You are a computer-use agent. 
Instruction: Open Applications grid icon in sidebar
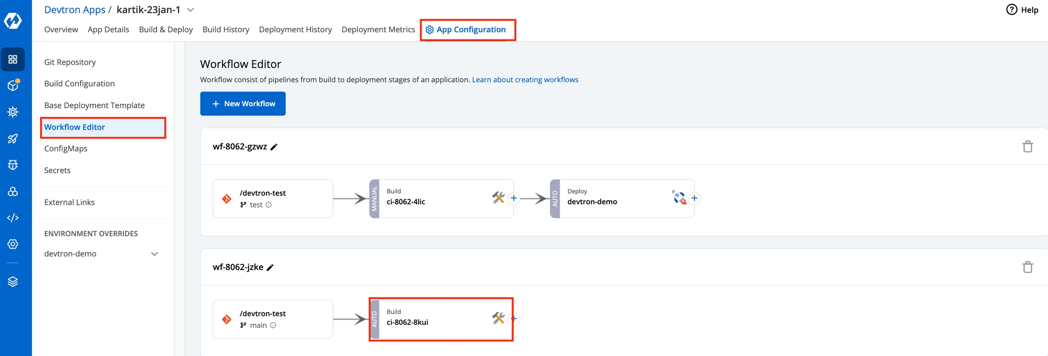pos(13,59)
